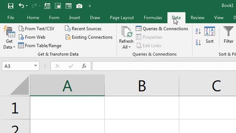This screenshot has width=236, height=133.
Task: Select column B header
Action: click(x=142, y=85)
